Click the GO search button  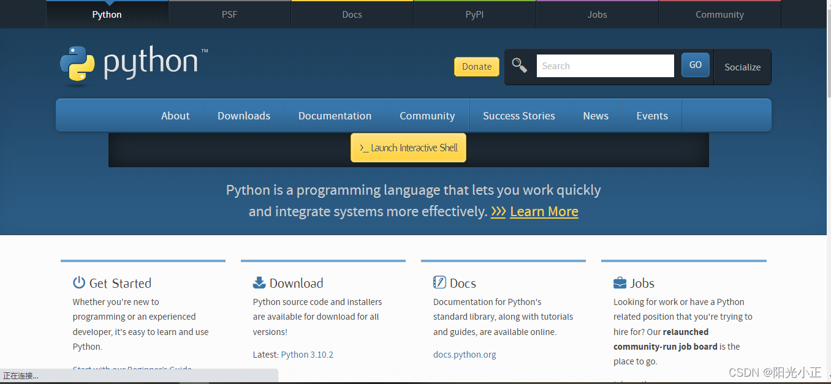point(696,65)
